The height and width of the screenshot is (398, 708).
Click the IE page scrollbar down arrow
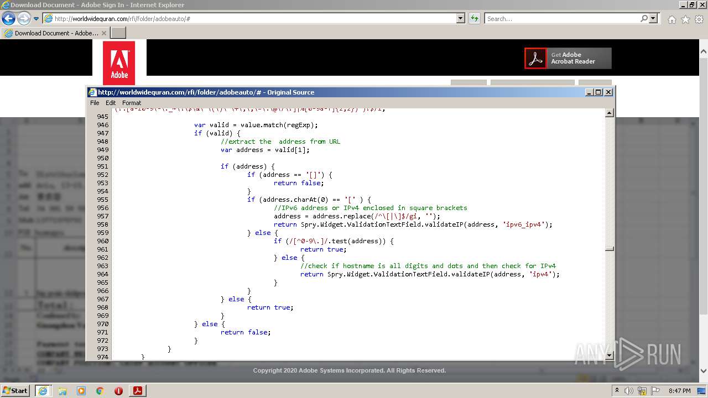704,371
